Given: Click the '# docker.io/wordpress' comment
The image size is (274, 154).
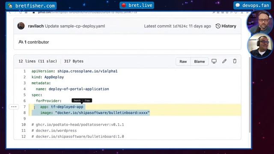Looking at the screenshot, I should point(54,130).
